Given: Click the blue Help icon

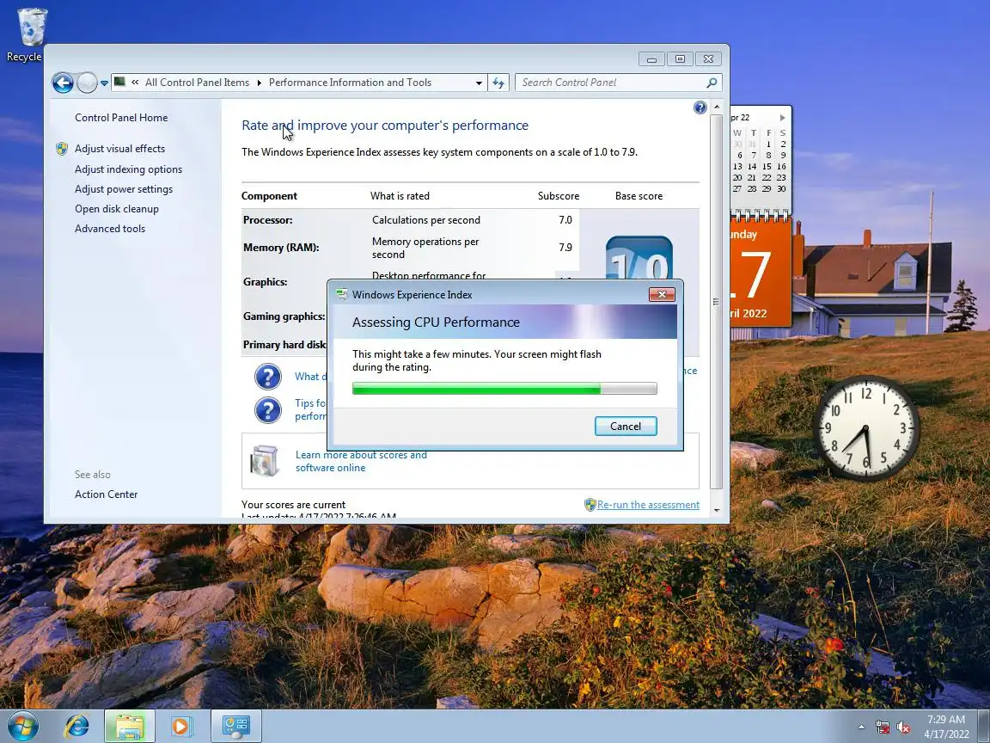Looking at the screenshot, I should 700,107.
